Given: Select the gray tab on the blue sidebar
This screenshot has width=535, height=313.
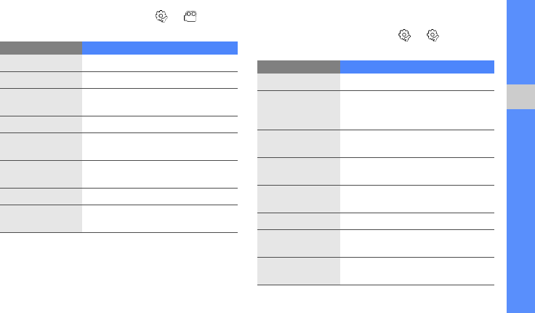Looking at the screenshot, I should click(x=520, y=98).
